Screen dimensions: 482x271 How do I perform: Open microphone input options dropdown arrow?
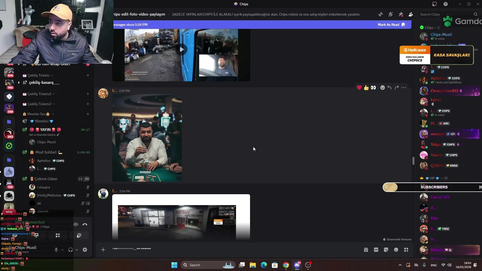pos(62,250)
